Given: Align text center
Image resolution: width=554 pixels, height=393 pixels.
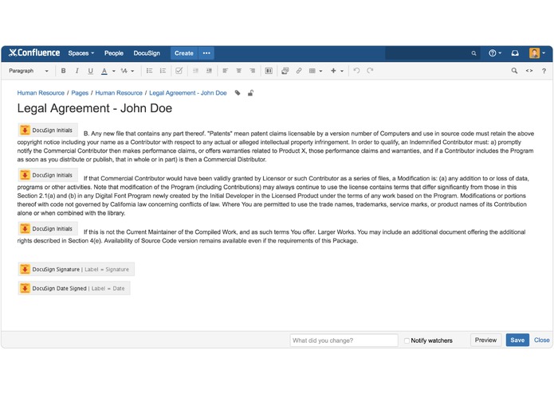Looking at the screenshot, I should (239, 71).
